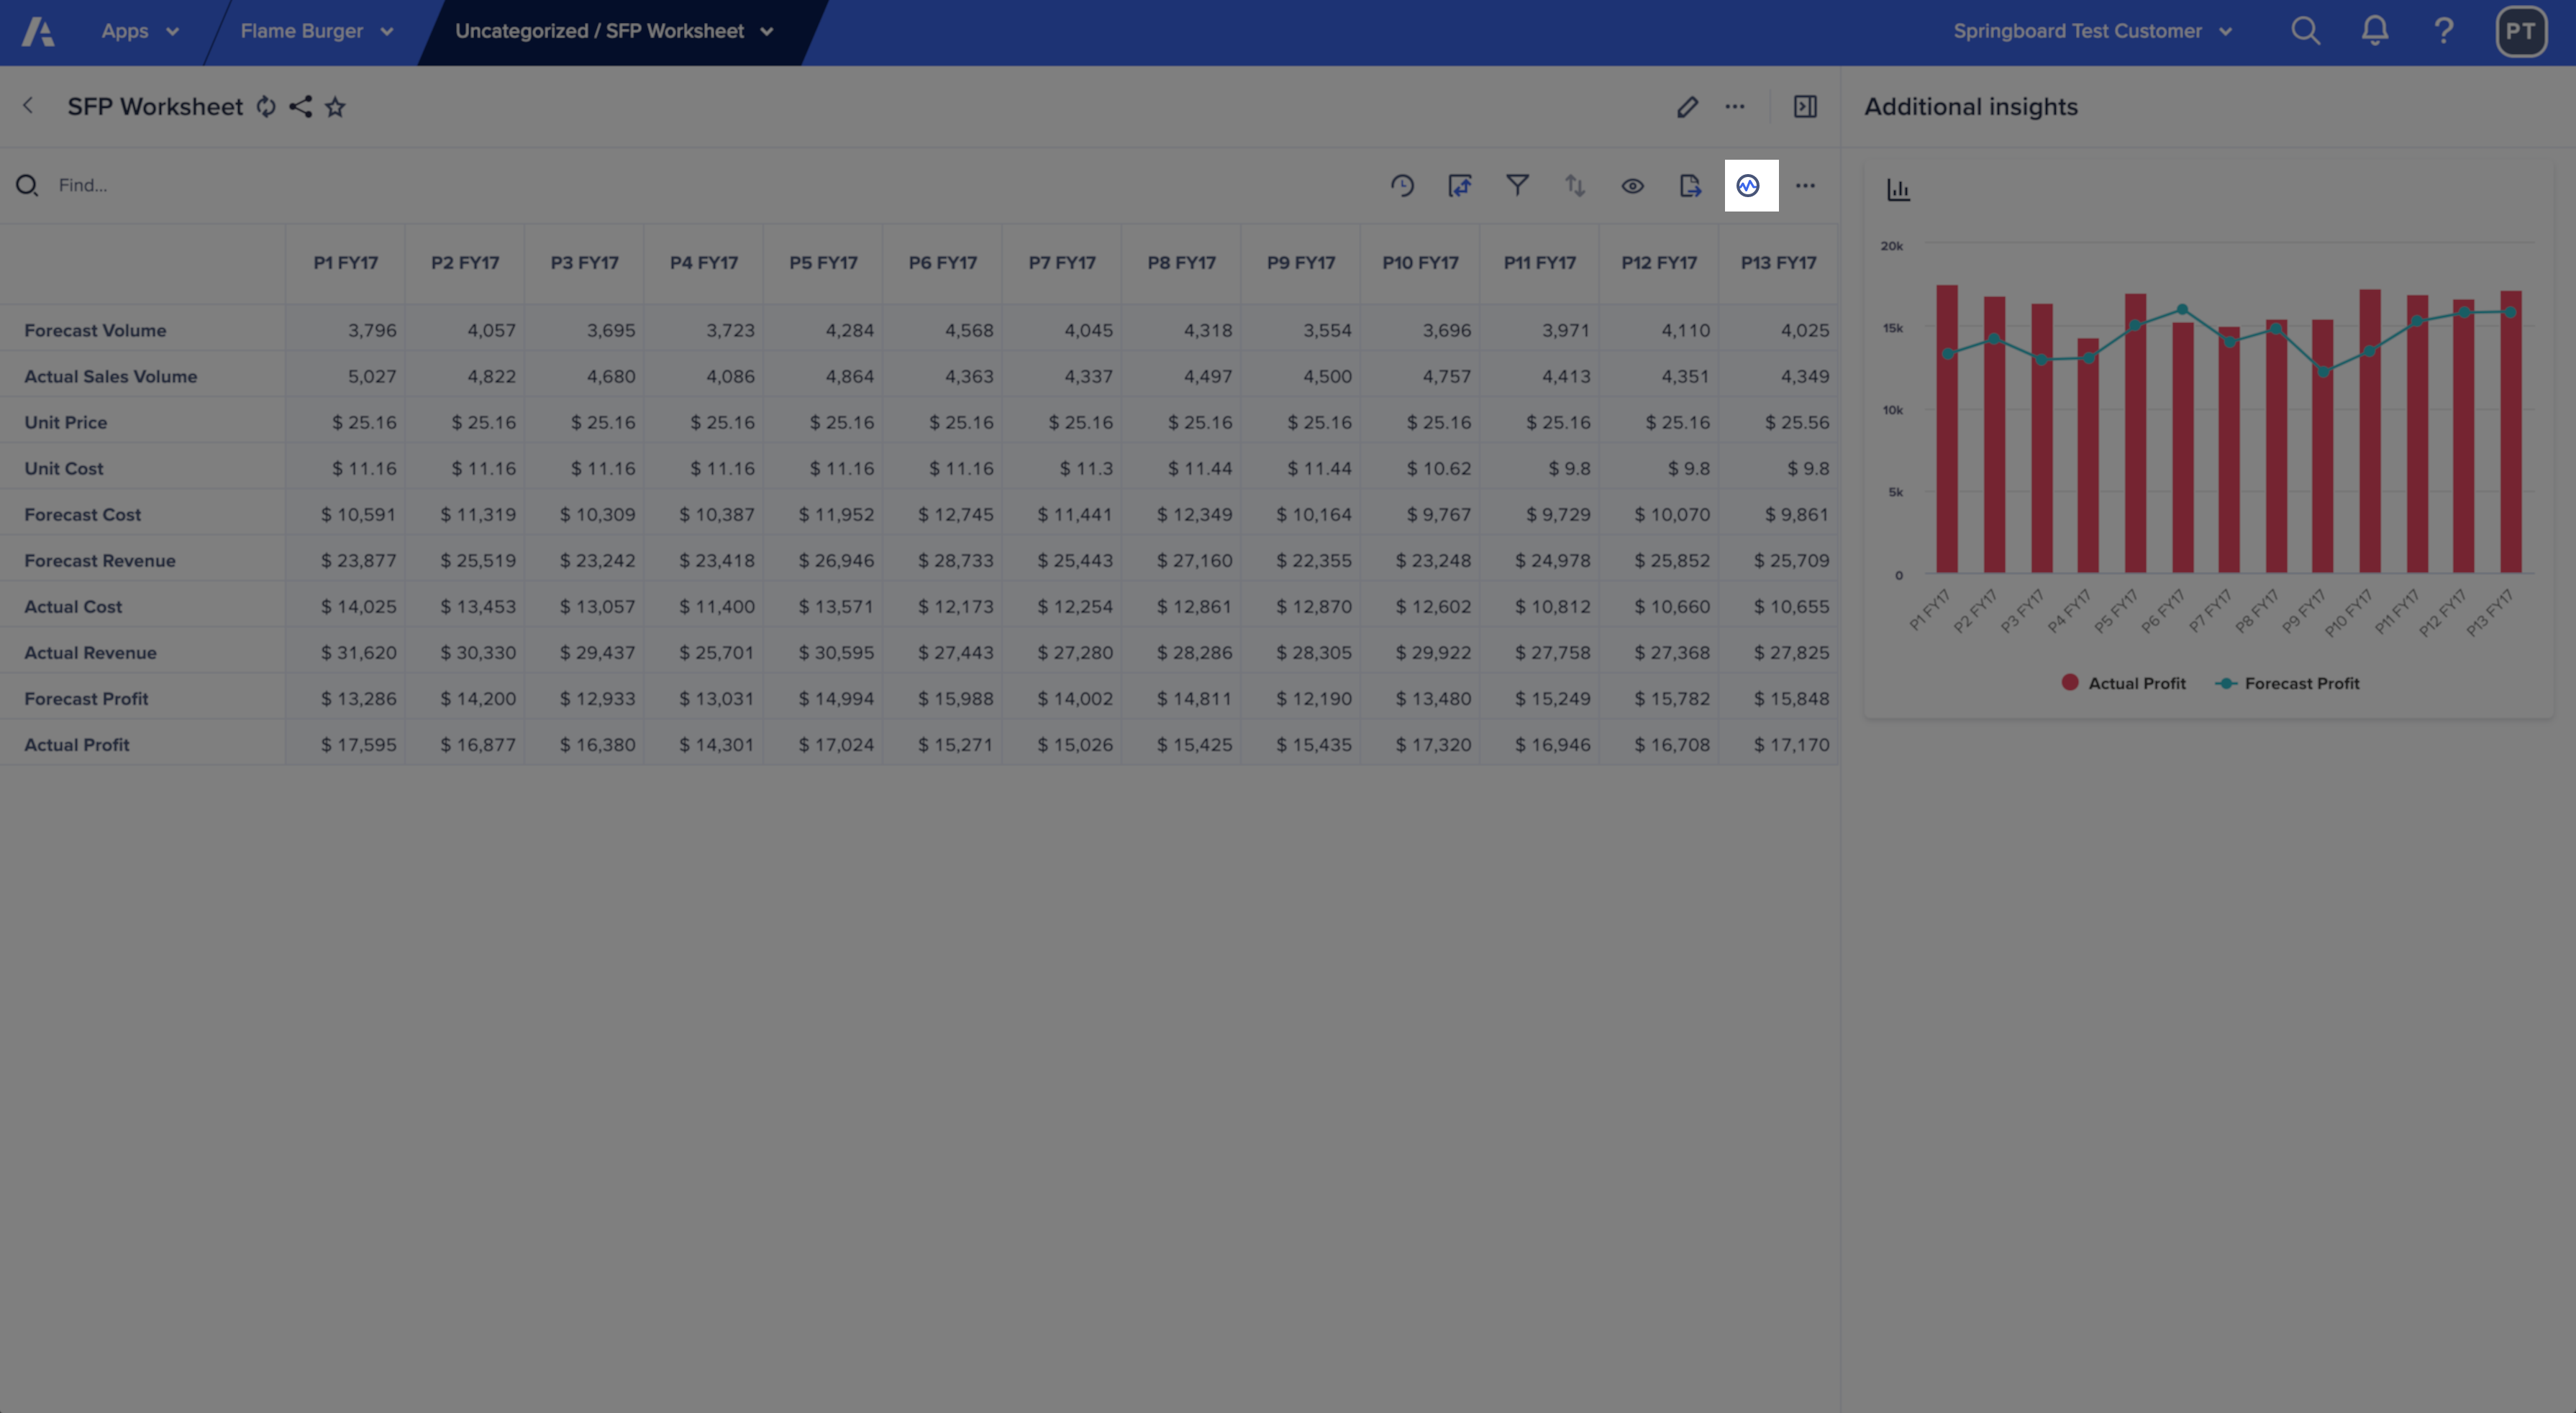This screenshot has height=1413, width=2576.
Task: Open the filter icon in toolbar
Action: 1515,184
